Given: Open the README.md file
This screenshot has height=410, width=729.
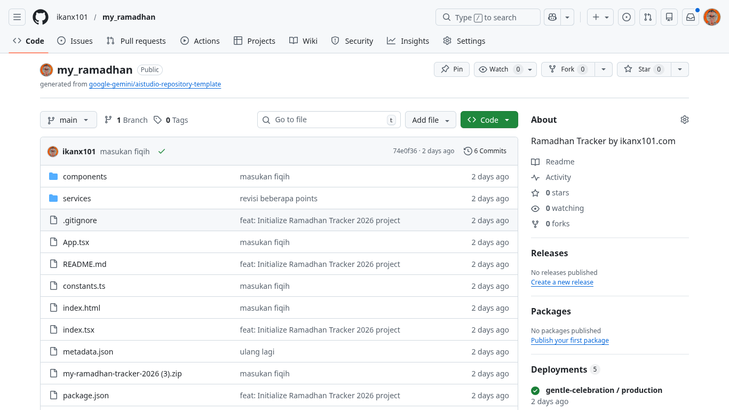Looking at the screenshot, I should 85,264.
